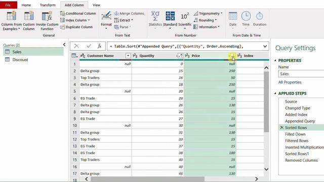The image size is (324, 182).
Task: Click Duplicate Column
Action: coord(76,27)
